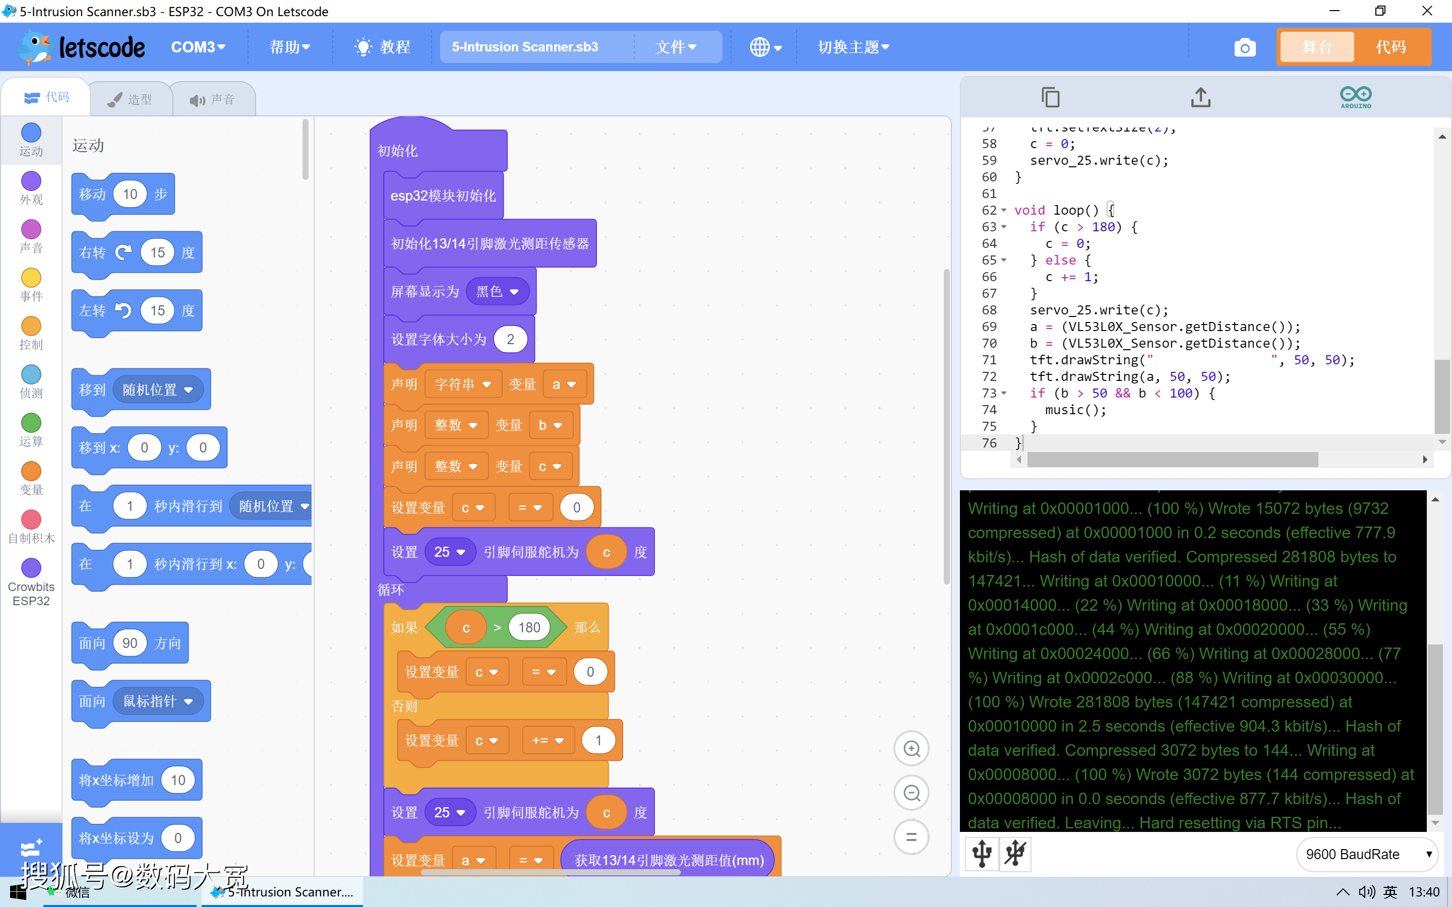The image size is (1452, 907).
Task: Reset workspace zoom with the equals icon
Action: 912,837
